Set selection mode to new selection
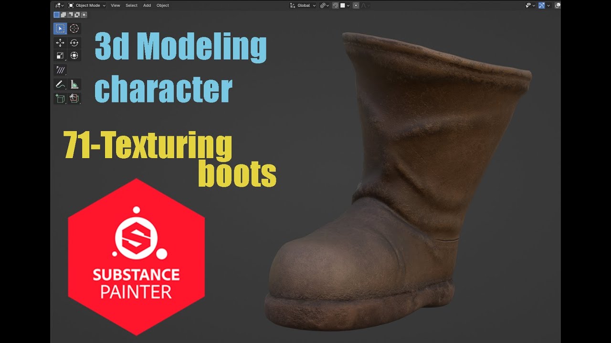 pos(56,15)
